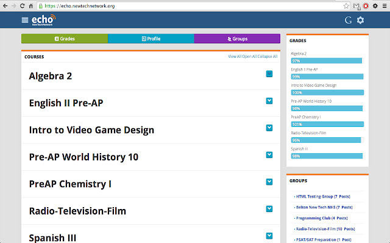Click the browser address bar
Viewport: 390px width, 243px height.
click(190, 6)
